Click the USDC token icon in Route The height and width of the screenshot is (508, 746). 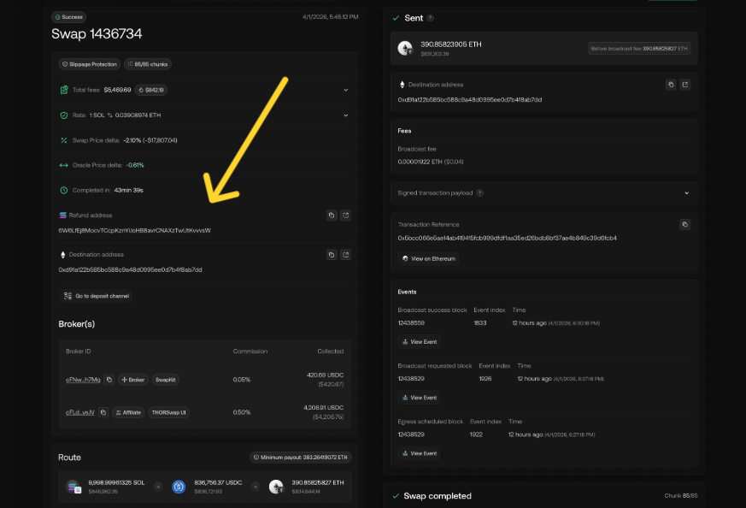tap(179, 486)
